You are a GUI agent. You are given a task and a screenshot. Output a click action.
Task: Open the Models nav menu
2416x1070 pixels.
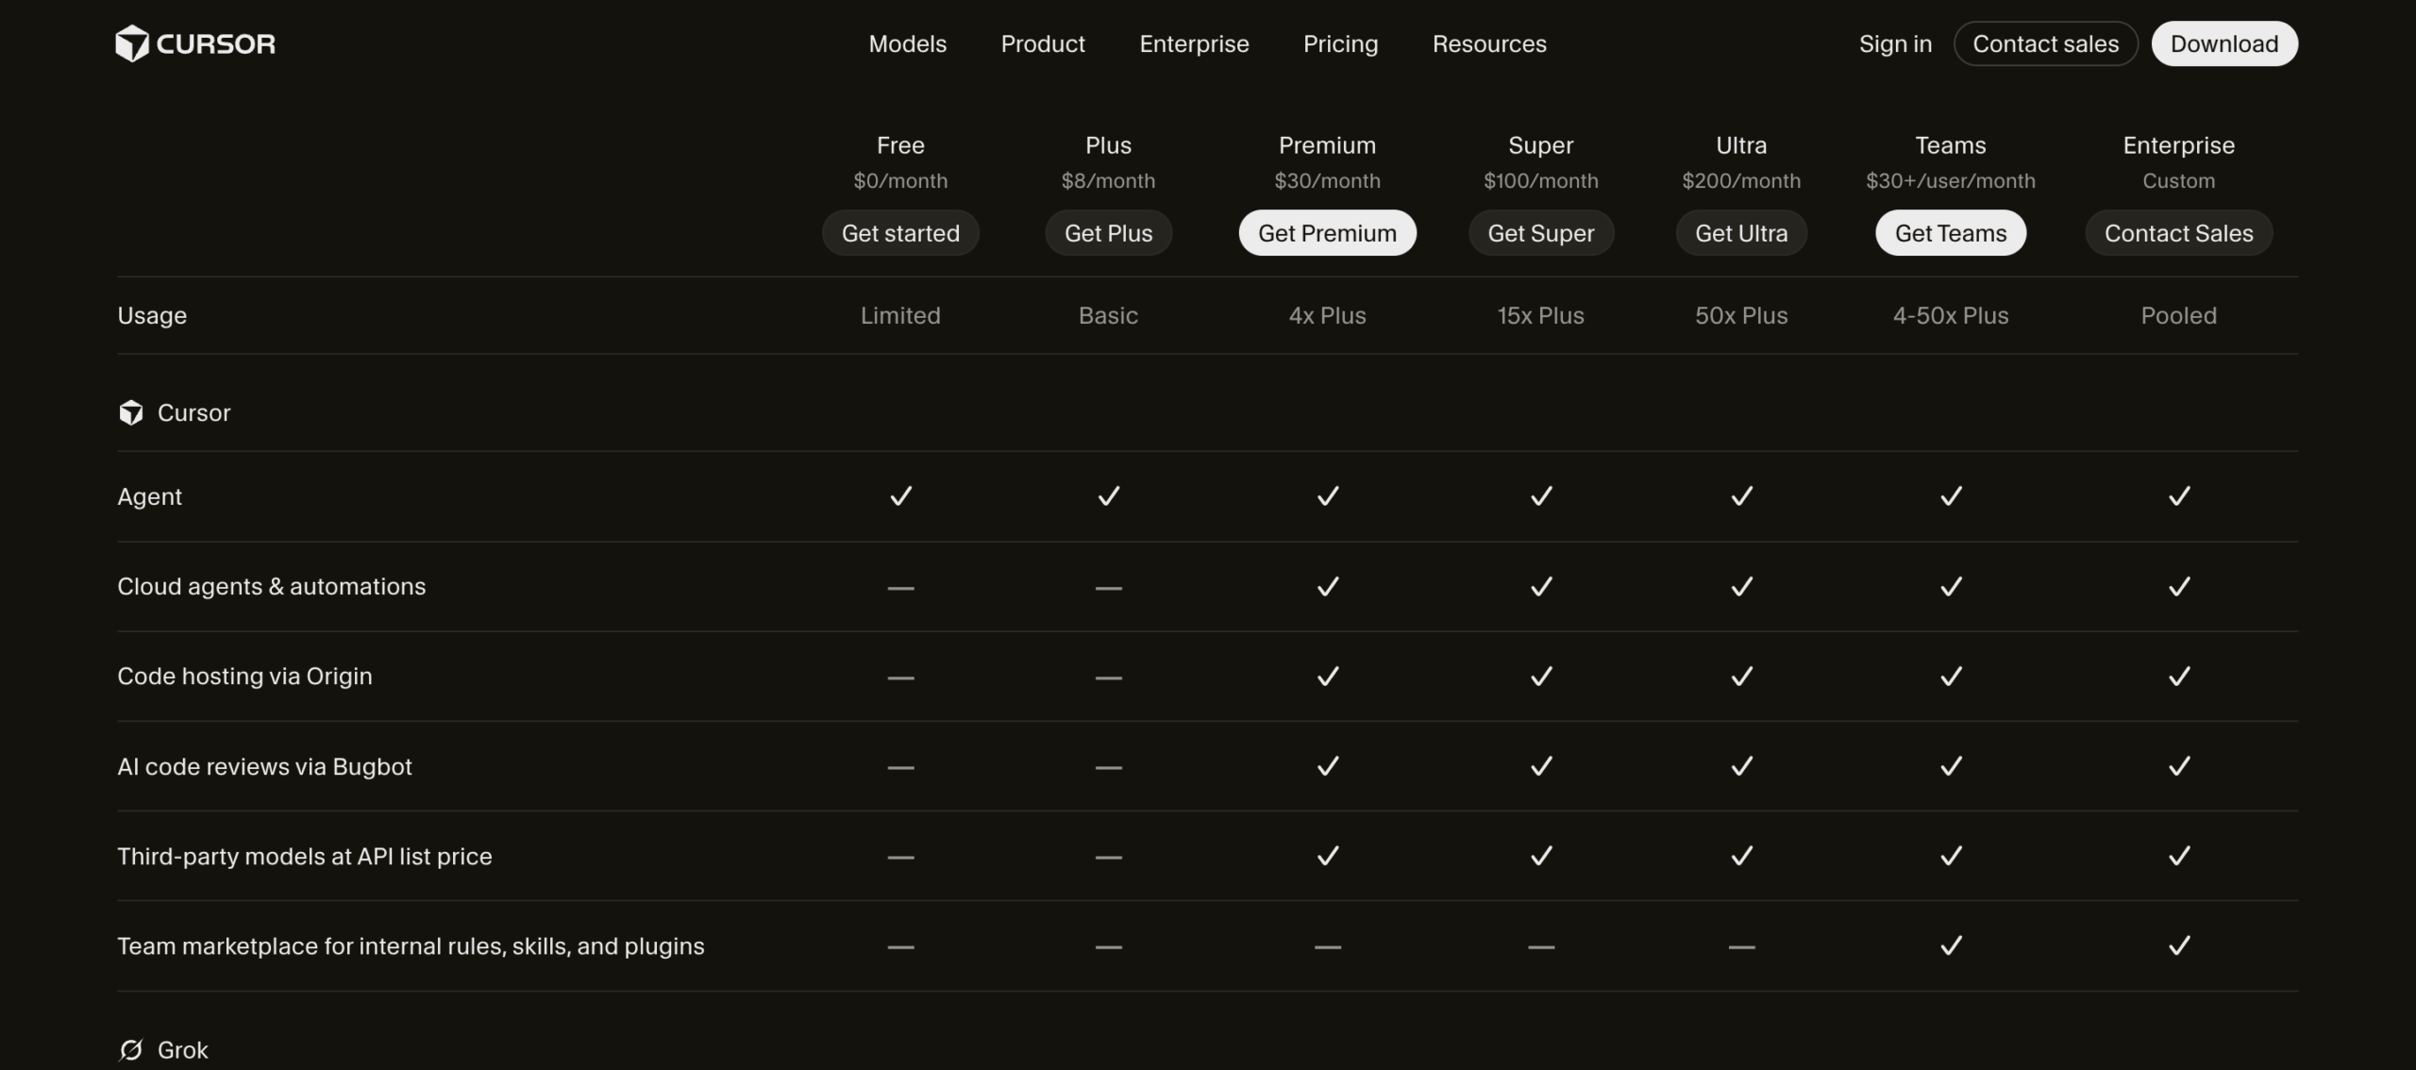click(x=907, y=43)
